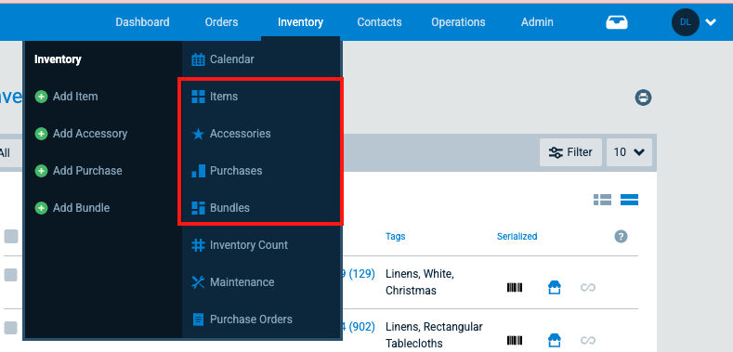The height and width of the screenshot is (352, 733).
Task: Open Purchases from the submenu
Action: click(x=236, y=171)
